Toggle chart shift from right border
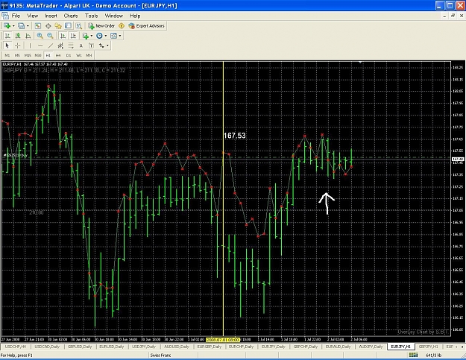Image resolution: width=466 pixels, height=360 pixels. 73,36
